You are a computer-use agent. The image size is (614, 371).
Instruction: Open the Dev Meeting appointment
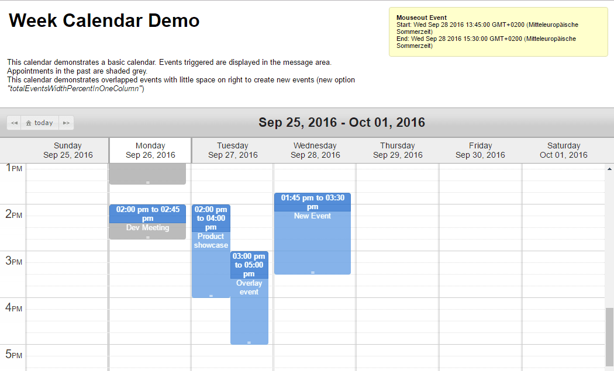147,228
